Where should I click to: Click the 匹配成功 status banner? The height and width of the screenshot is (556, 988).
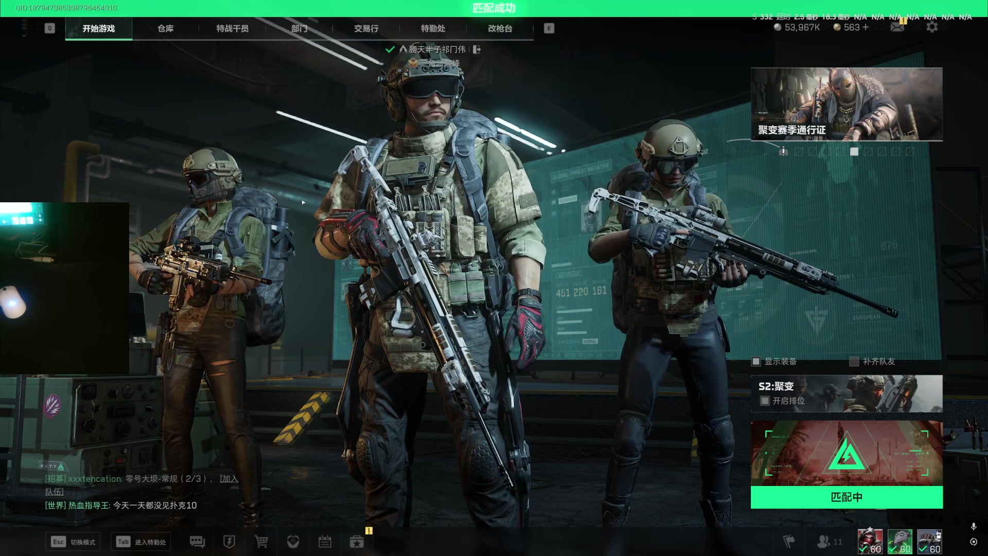tap(494, 8)
